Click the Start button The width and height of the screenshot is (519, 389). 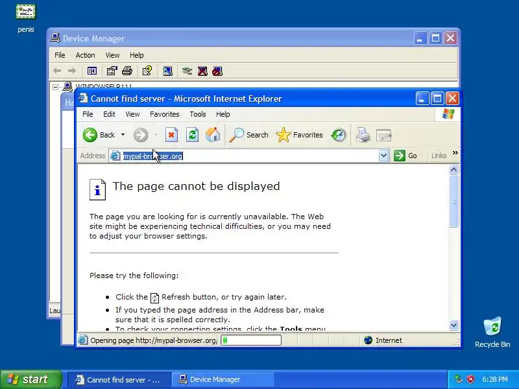(31, 379)
